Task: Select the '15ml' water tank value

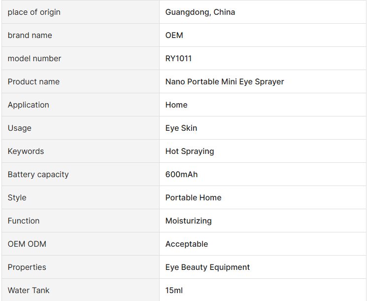Action: tap(174, 290)
